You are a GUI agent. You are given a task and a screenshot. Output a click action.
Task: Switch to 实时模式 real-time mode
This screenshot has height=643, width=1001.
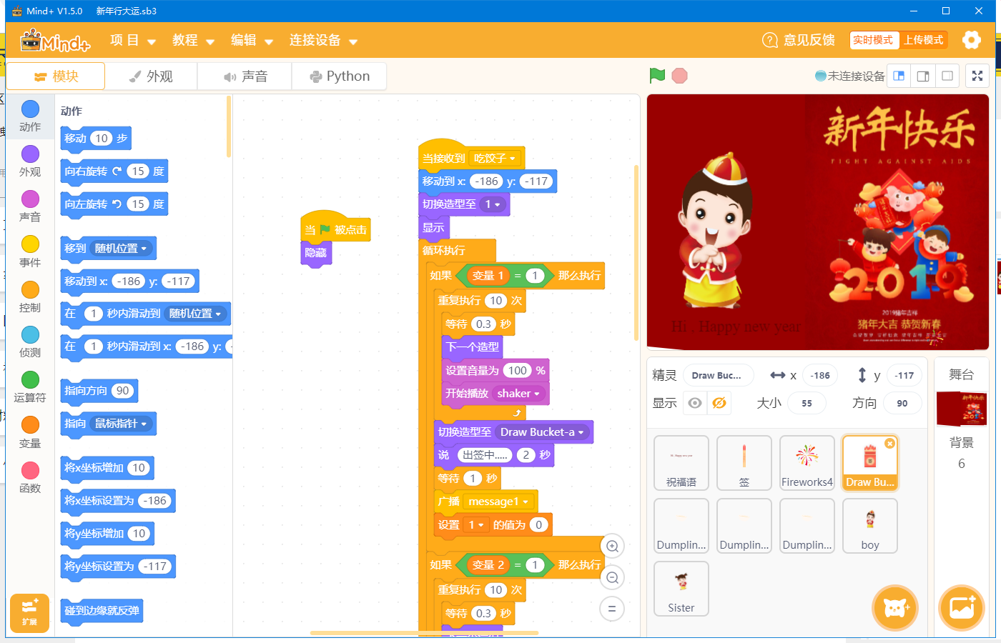tap(873, 40)
